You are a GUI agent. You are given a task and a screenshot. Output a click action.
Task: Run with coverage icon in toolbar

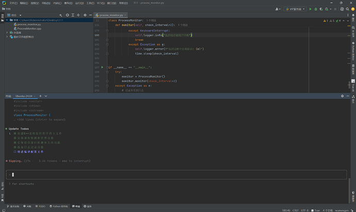coord(321,9)
